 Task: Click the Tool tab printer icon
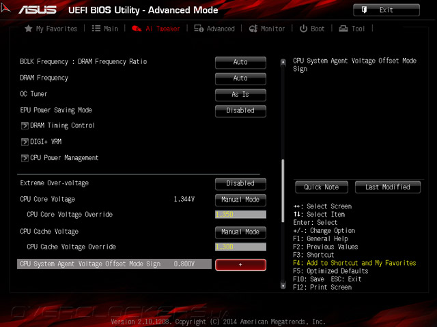[x=343, y=29]
